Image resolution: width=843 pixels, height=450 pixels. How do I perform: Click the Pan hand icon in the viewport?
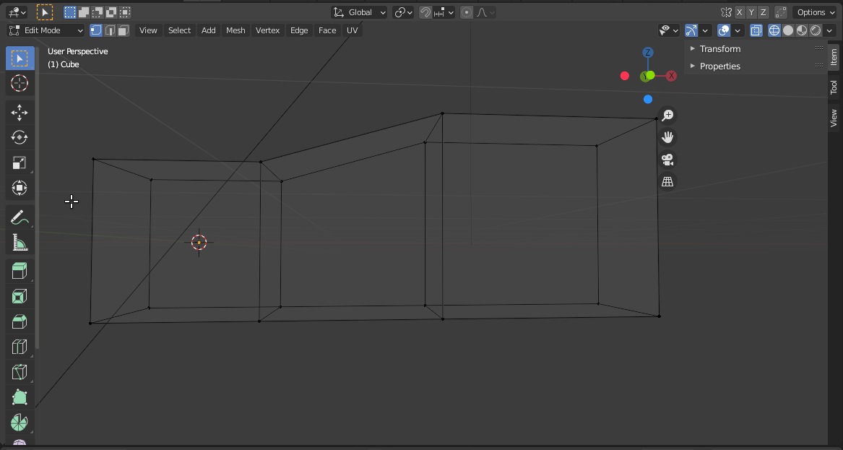[667, 137]
